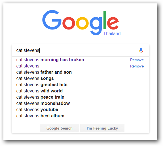Select 'cat stevens peace train' suggestion

click(81, 97)
